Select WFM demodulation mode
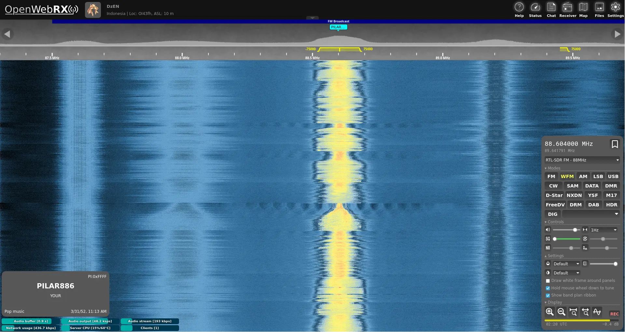 click(567, 176)
